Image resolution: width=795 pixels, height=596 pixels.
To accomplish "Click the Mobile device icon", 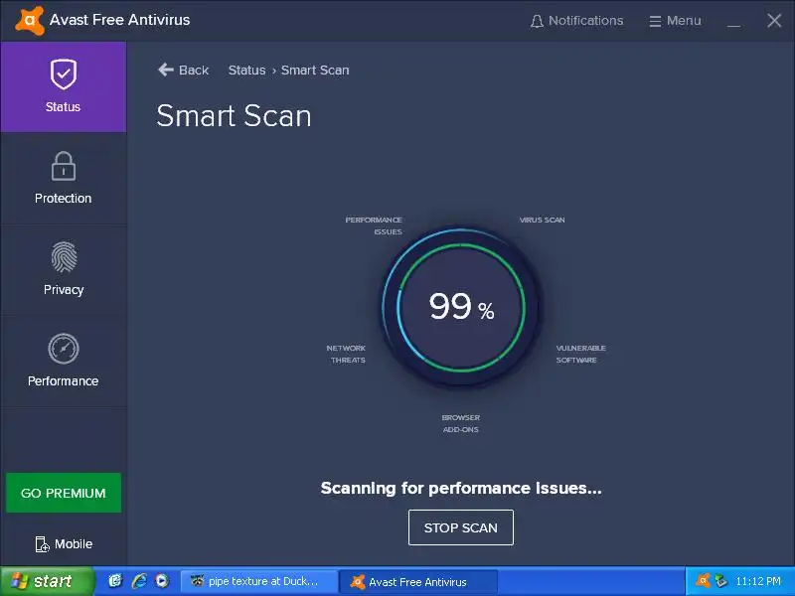I will [x=42, y=544].
